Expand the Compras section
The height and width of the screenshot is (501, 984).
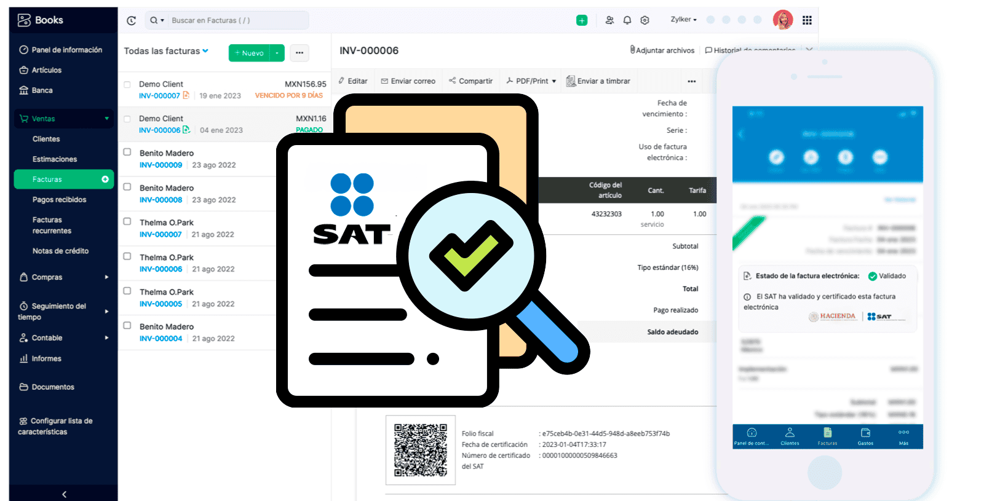[x=107, y=277]
